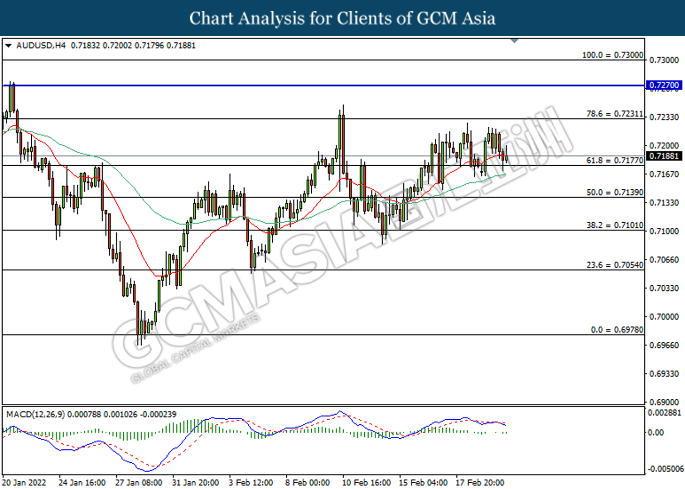685x489 pixels.
Task: Click the MACD scale value 0.002881
Action: click(665, 413)
